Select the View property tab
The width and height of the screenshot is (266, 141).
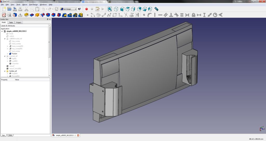3,135
